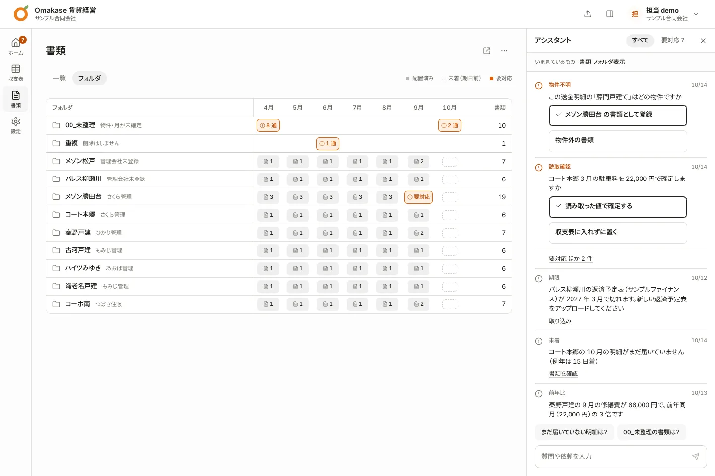Expand 要対応 ほか 2 件 link

click(x=571, y=259)
